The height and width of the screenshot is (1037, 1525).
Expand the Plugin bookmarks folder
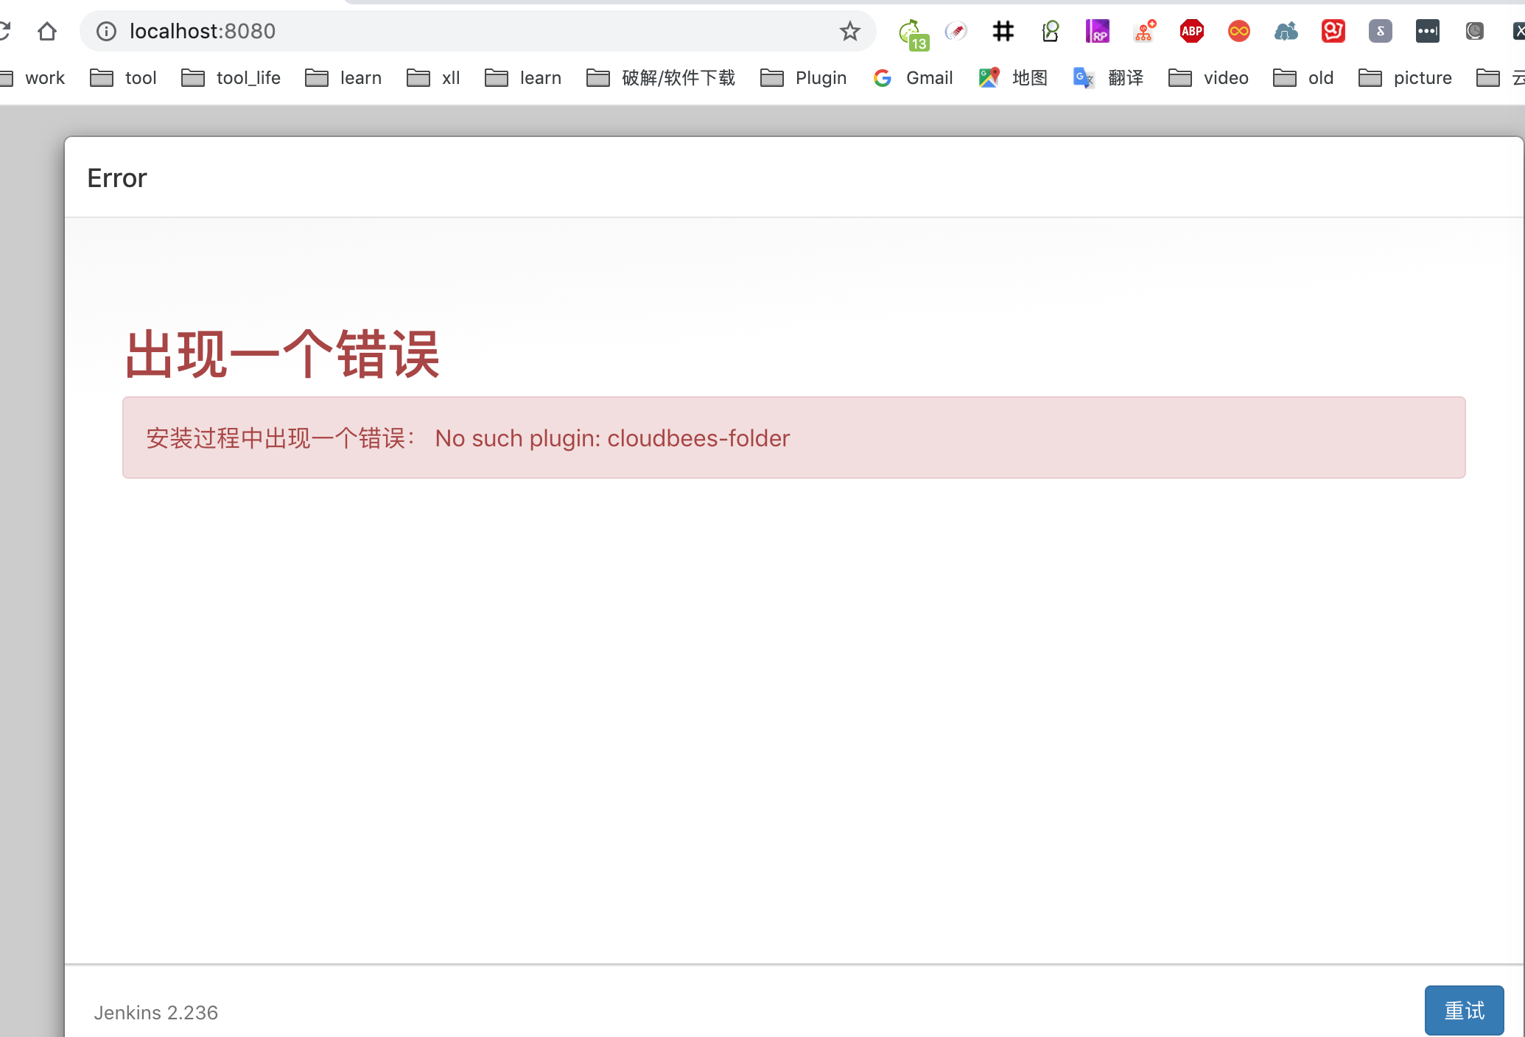804,78
